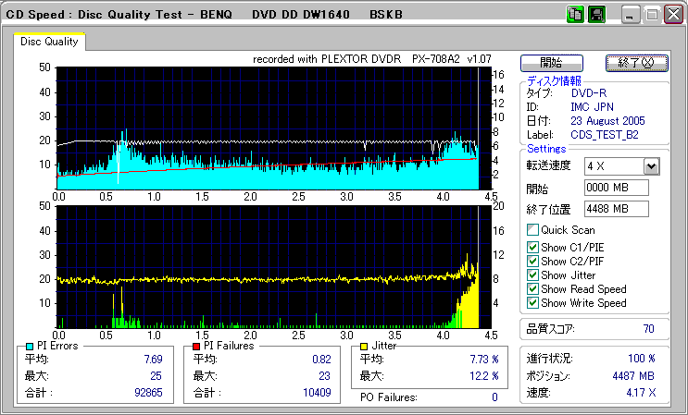Enable the Quick Scan checkbox
Viewport: 688px width, 415px height.
click(532, 230)
